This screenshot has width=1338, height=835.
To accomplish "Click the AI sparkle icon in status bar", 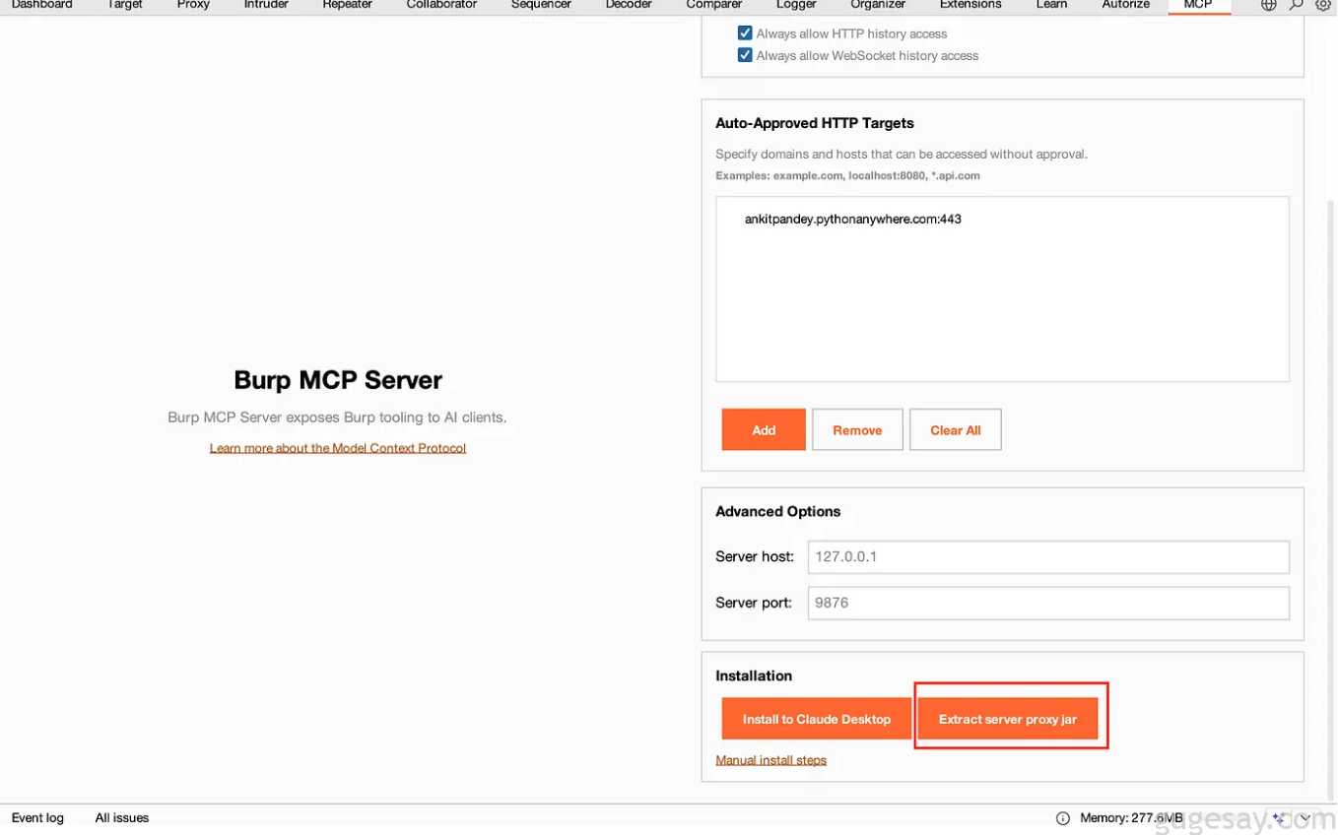I will [1278, 818].
